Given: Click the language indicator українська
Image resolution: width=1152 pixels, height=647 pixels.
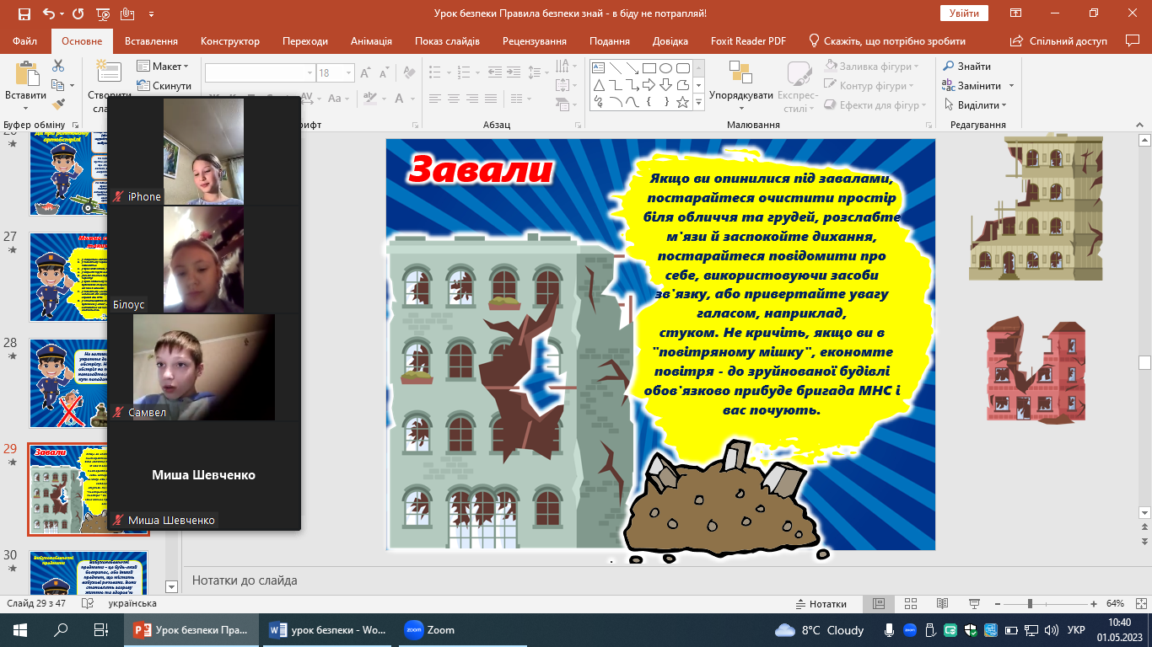Looking at the screenshot, I should (x=132, y=604).
